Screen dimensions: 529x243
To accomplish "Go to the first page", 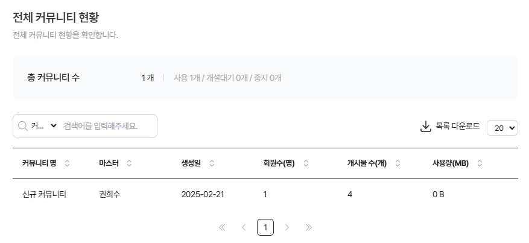I will 222,227.
